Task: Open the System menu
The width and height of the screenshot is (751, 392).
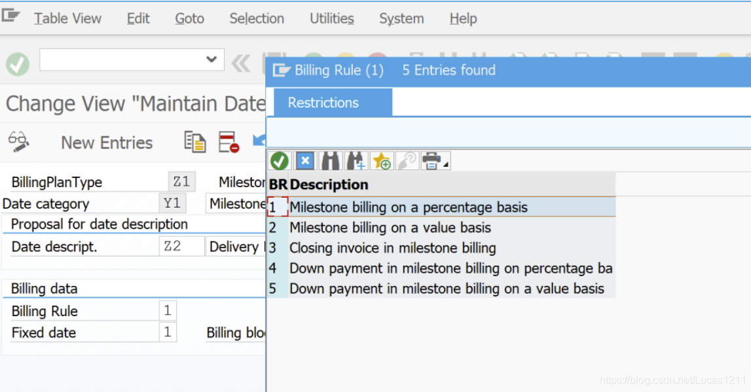Action: pos(401,19)
